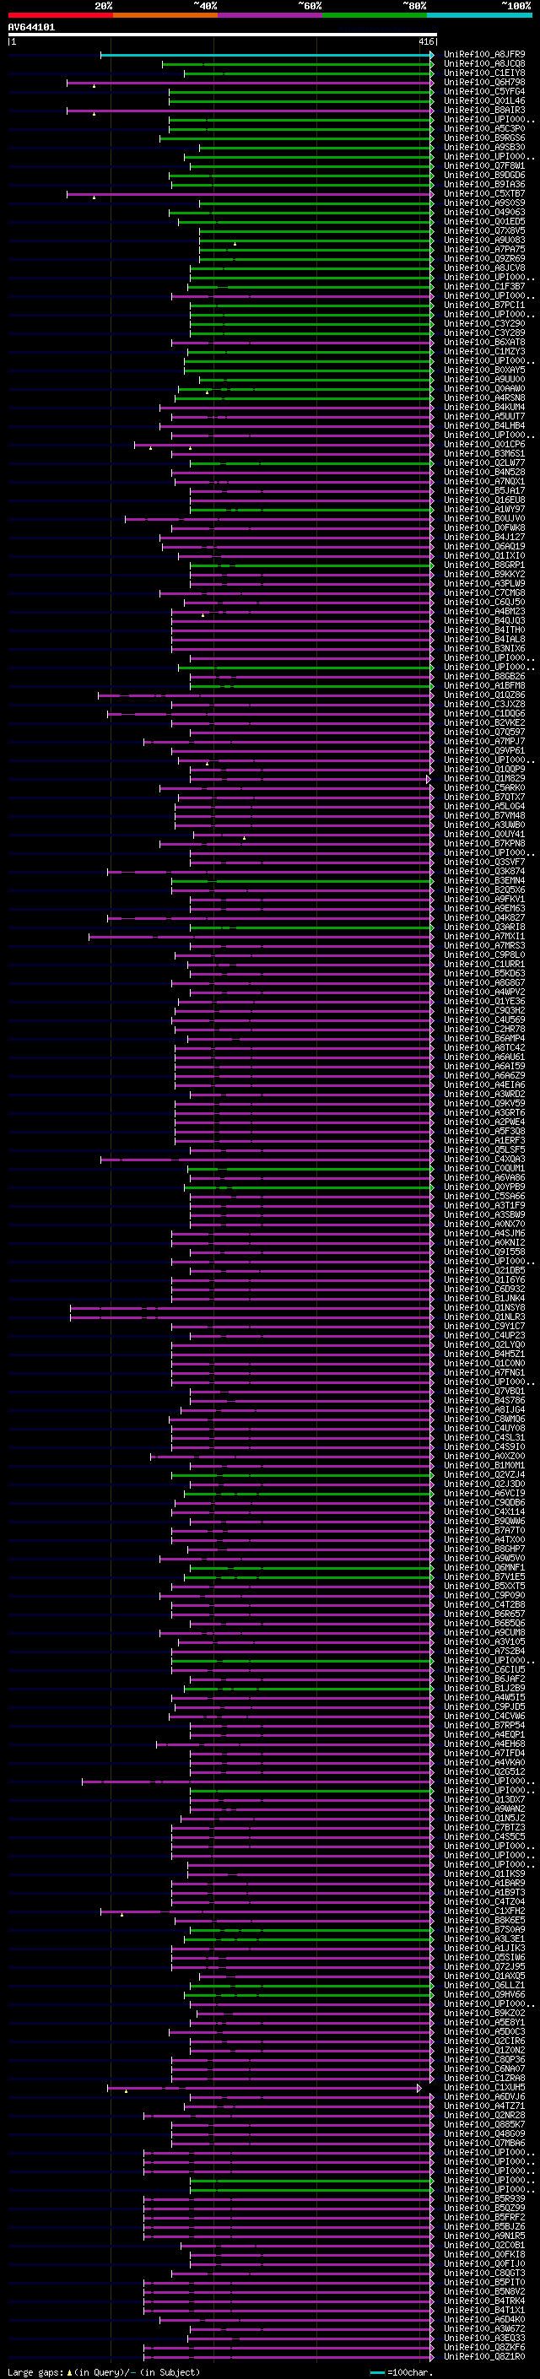Select the UniRef100_A8JCV8 label
Screen dimensions: 540x2379
point(484,268)
